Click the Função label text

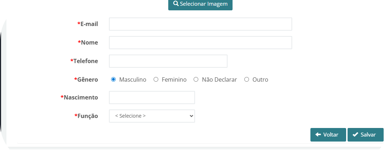coord(88,116)
